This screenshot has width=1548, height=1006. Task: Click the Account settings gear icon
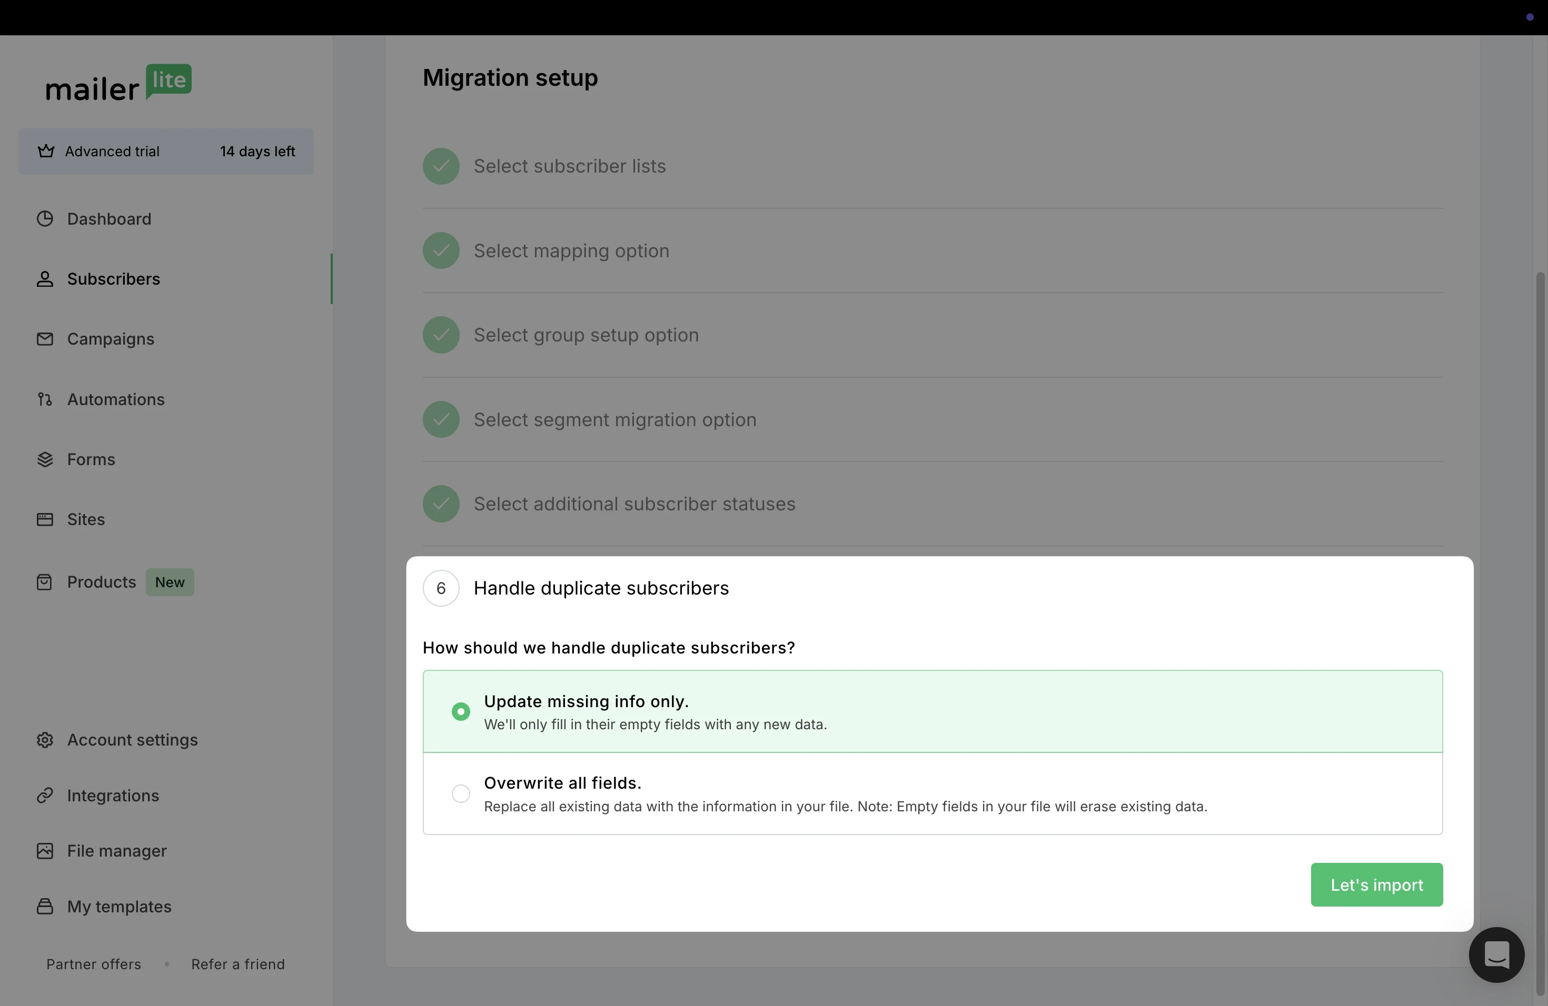coord(45,740)
